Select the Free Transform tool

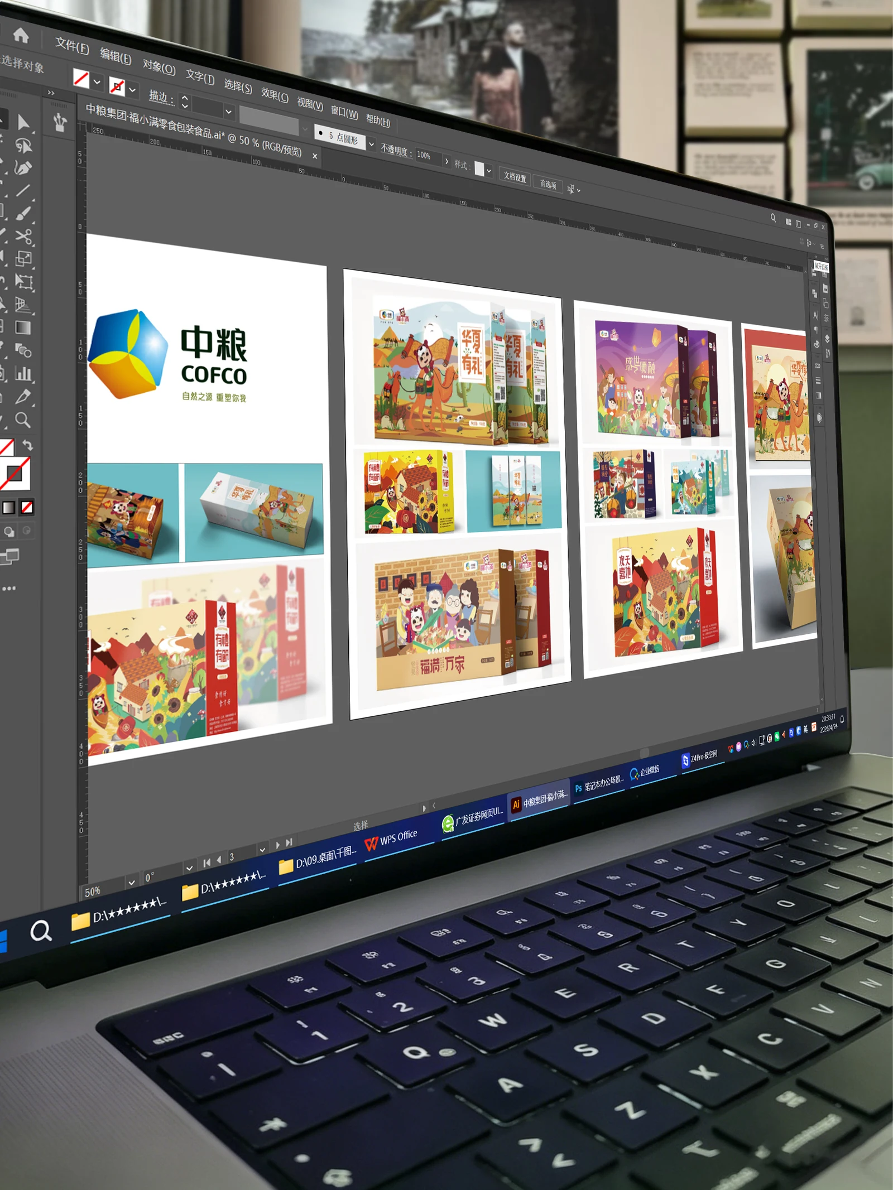click(x=23, y=281)
